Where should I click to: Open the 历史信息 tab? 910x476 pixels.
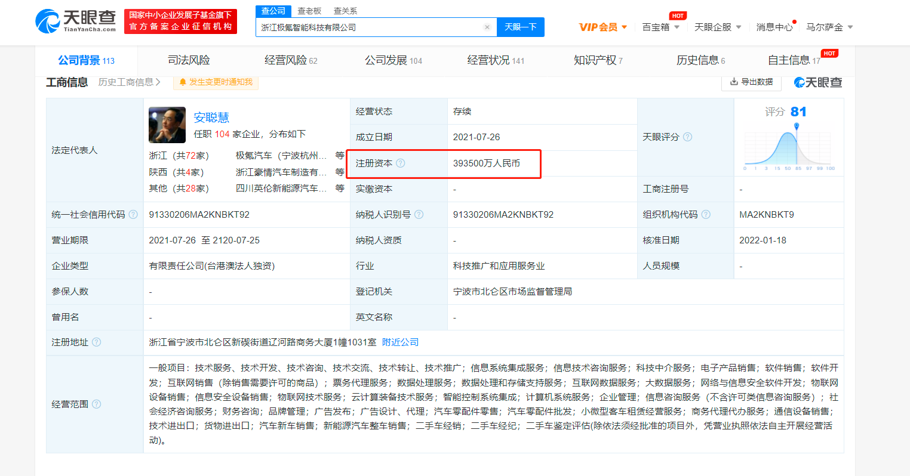tap(700, 60)
